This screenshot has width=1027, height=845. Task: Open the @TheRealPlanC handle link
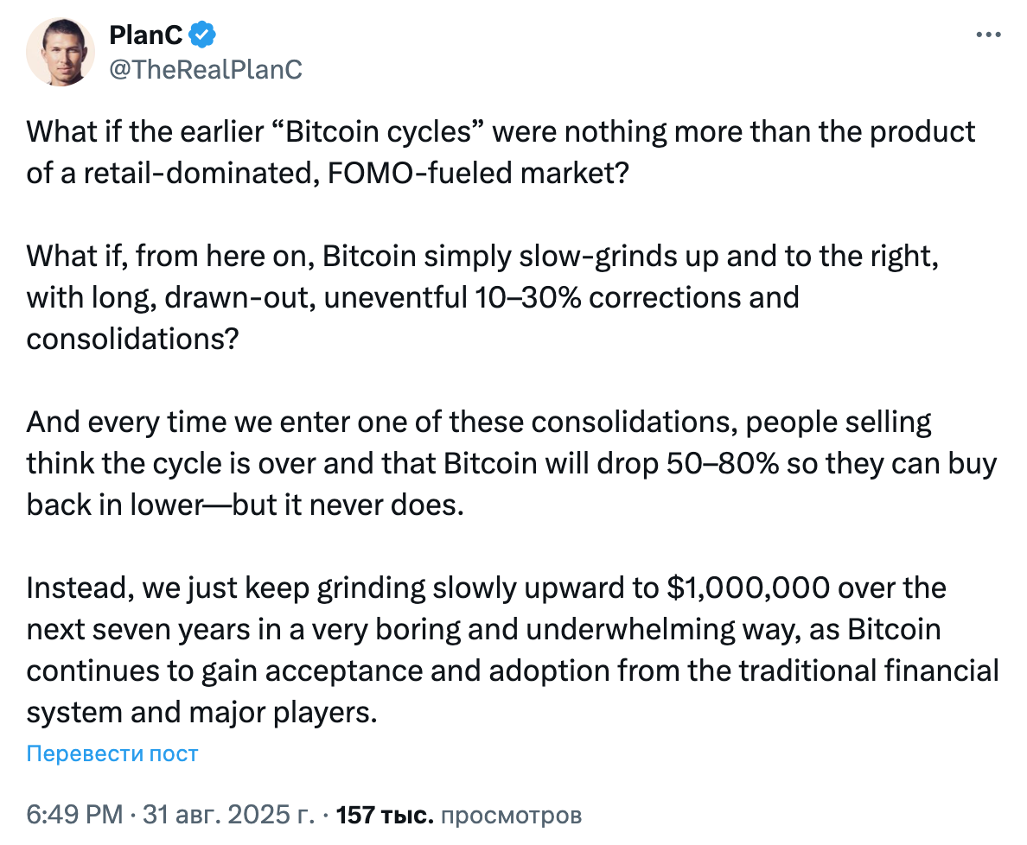point(206,69)
